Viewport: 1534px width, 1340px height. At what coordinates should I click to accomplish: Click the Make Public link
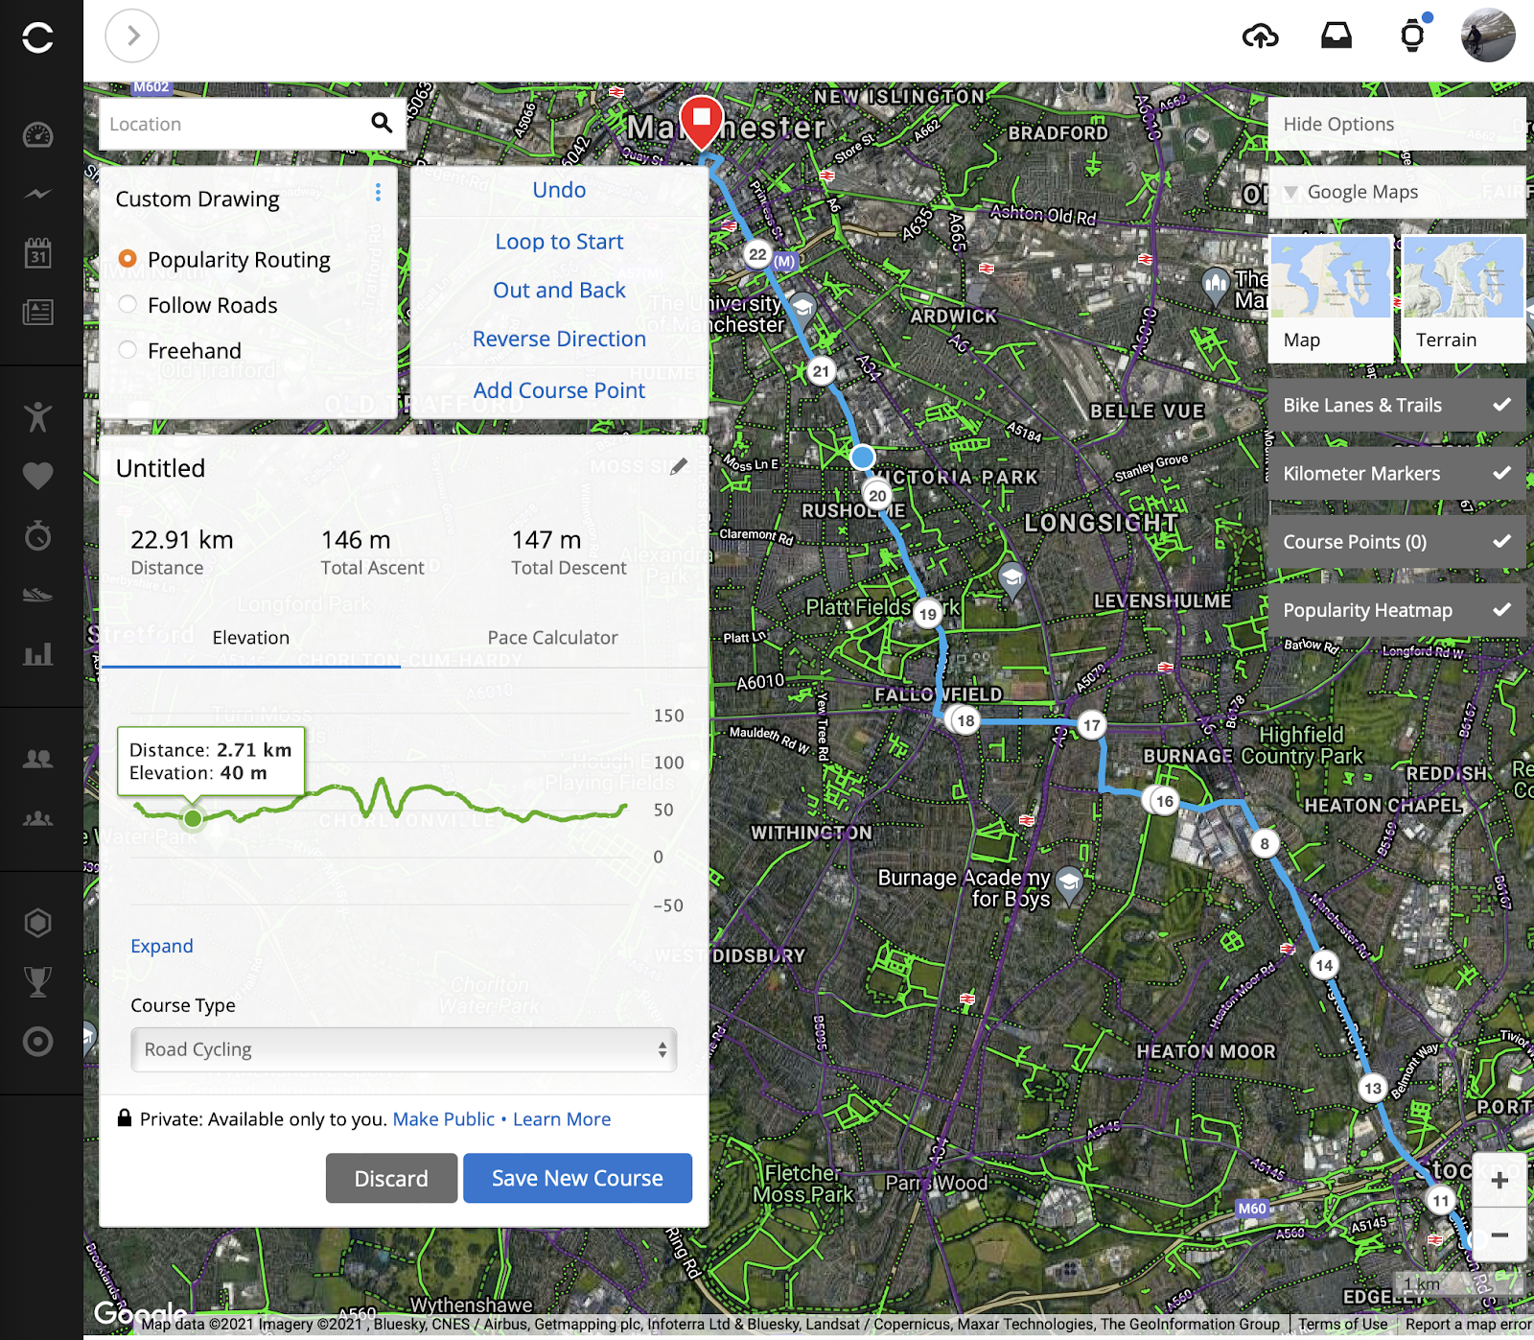tap(444, 1119)
